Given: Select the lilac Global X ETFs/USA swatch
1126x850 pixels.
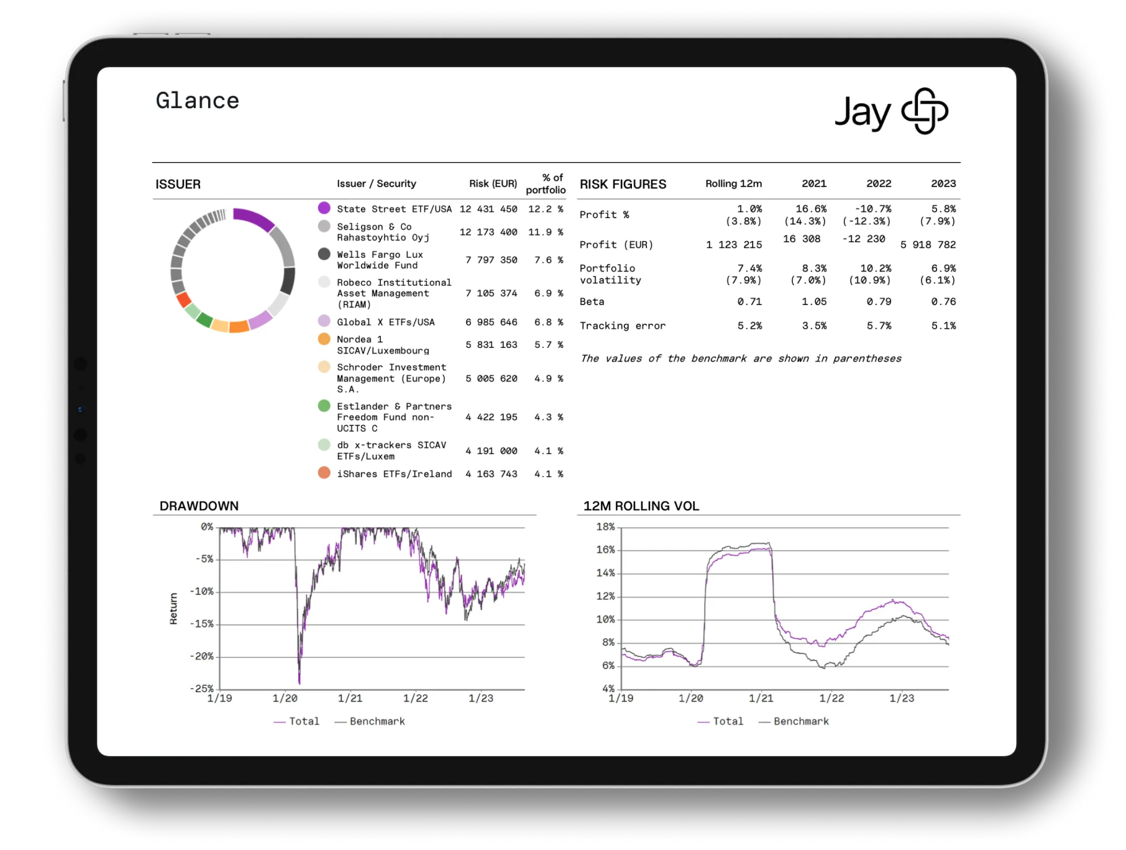Looking at the screenshot, I should point(324,321).
